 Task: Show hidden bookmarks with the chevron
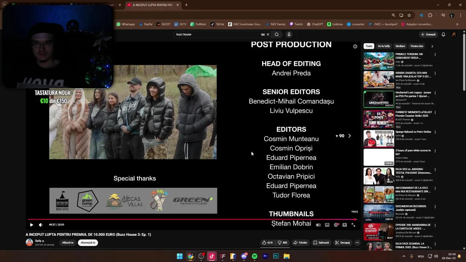click(x=457, y=24)
